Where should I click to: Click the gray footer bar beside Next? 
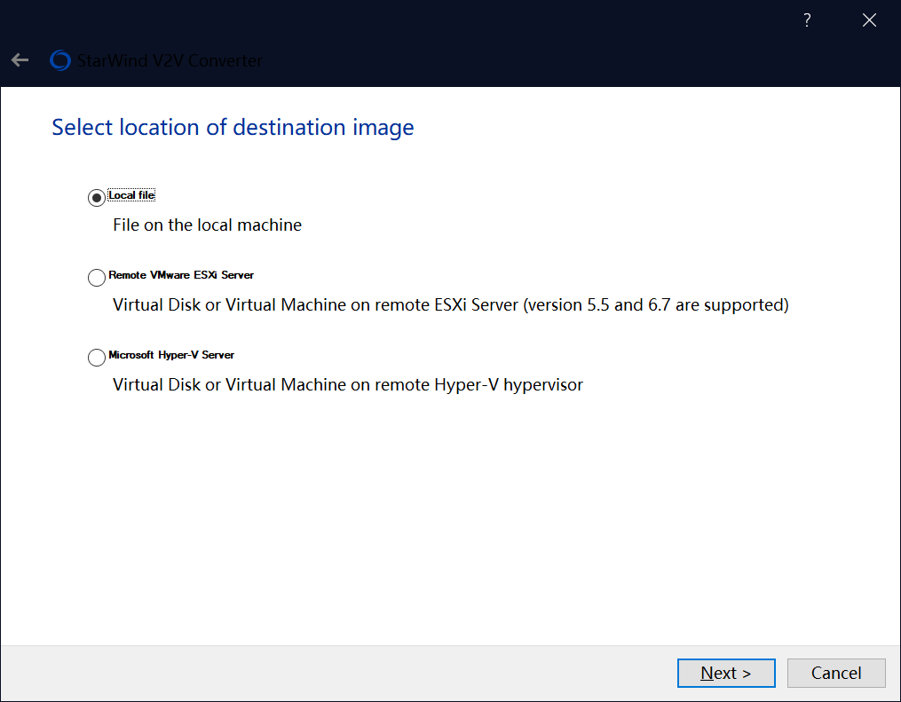coord(355,673)
